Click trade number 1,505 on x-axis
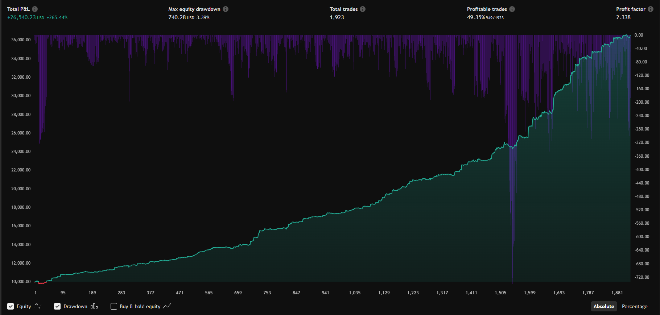The image size is (660, 315). [x=500, y=293]
